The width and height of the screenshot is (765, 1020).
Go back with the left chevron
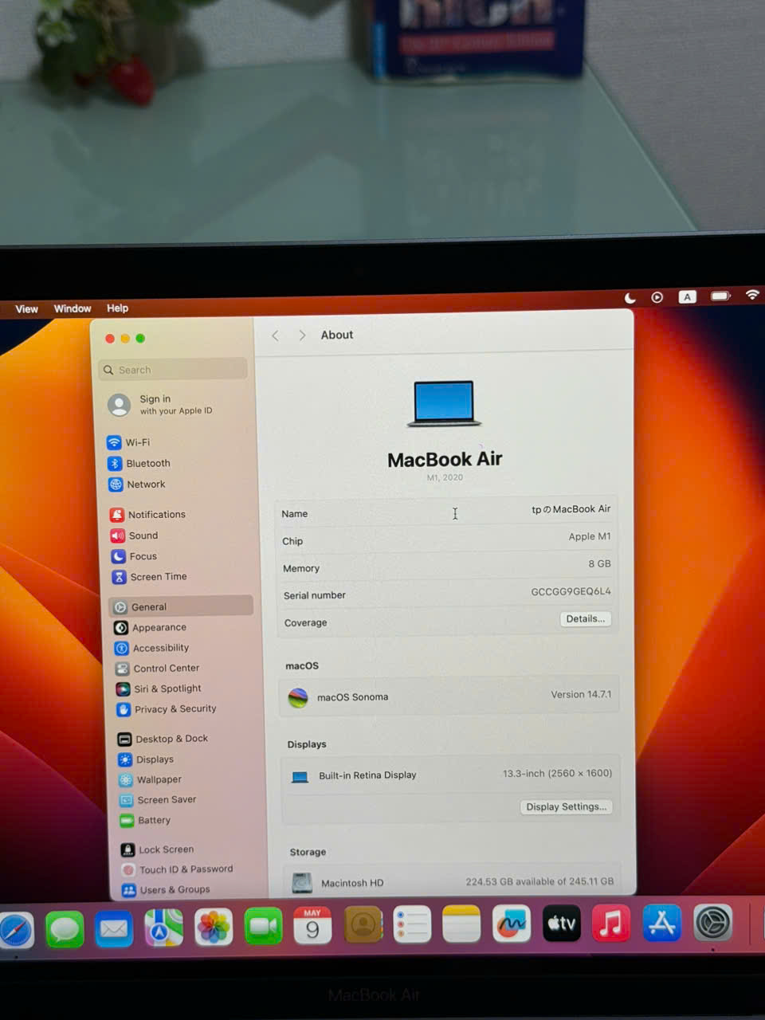pyautogui.click(x=276, y=335)
